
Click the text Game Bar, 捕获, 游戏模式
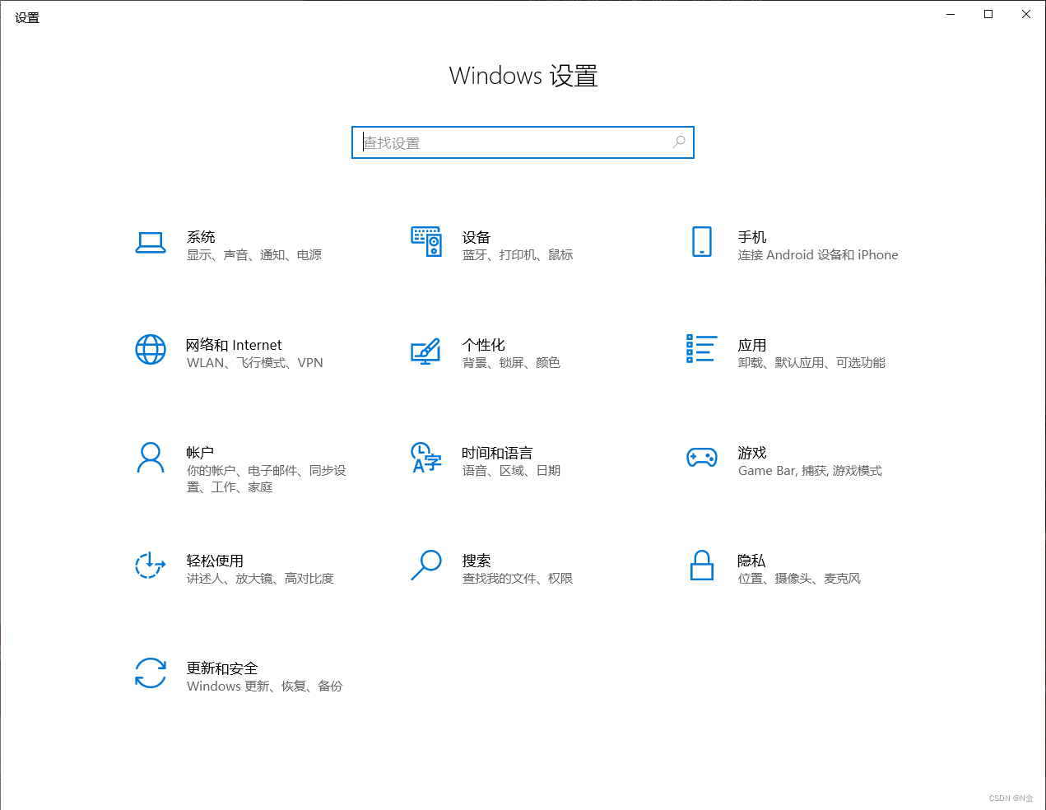point(811,471)
